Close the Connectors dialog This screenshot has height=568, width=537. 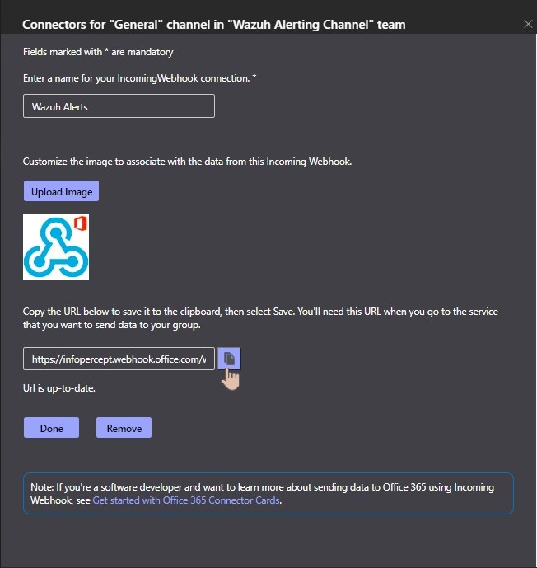coord(528,24)
